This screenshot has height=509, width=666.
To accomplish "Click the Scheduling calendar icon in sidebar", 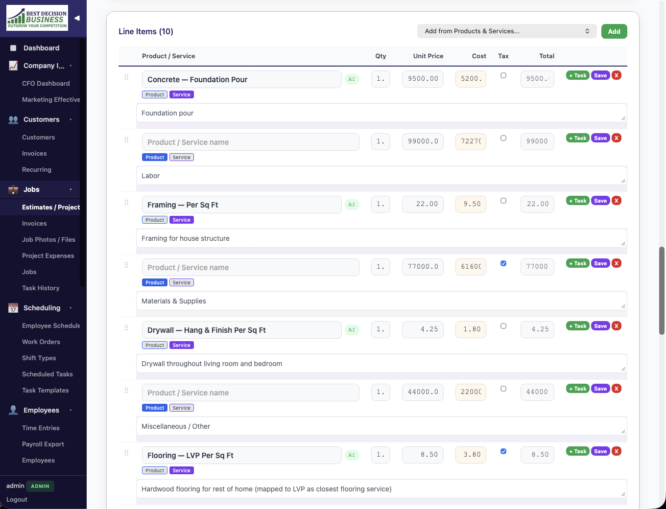I will click(x=12, y=308).
